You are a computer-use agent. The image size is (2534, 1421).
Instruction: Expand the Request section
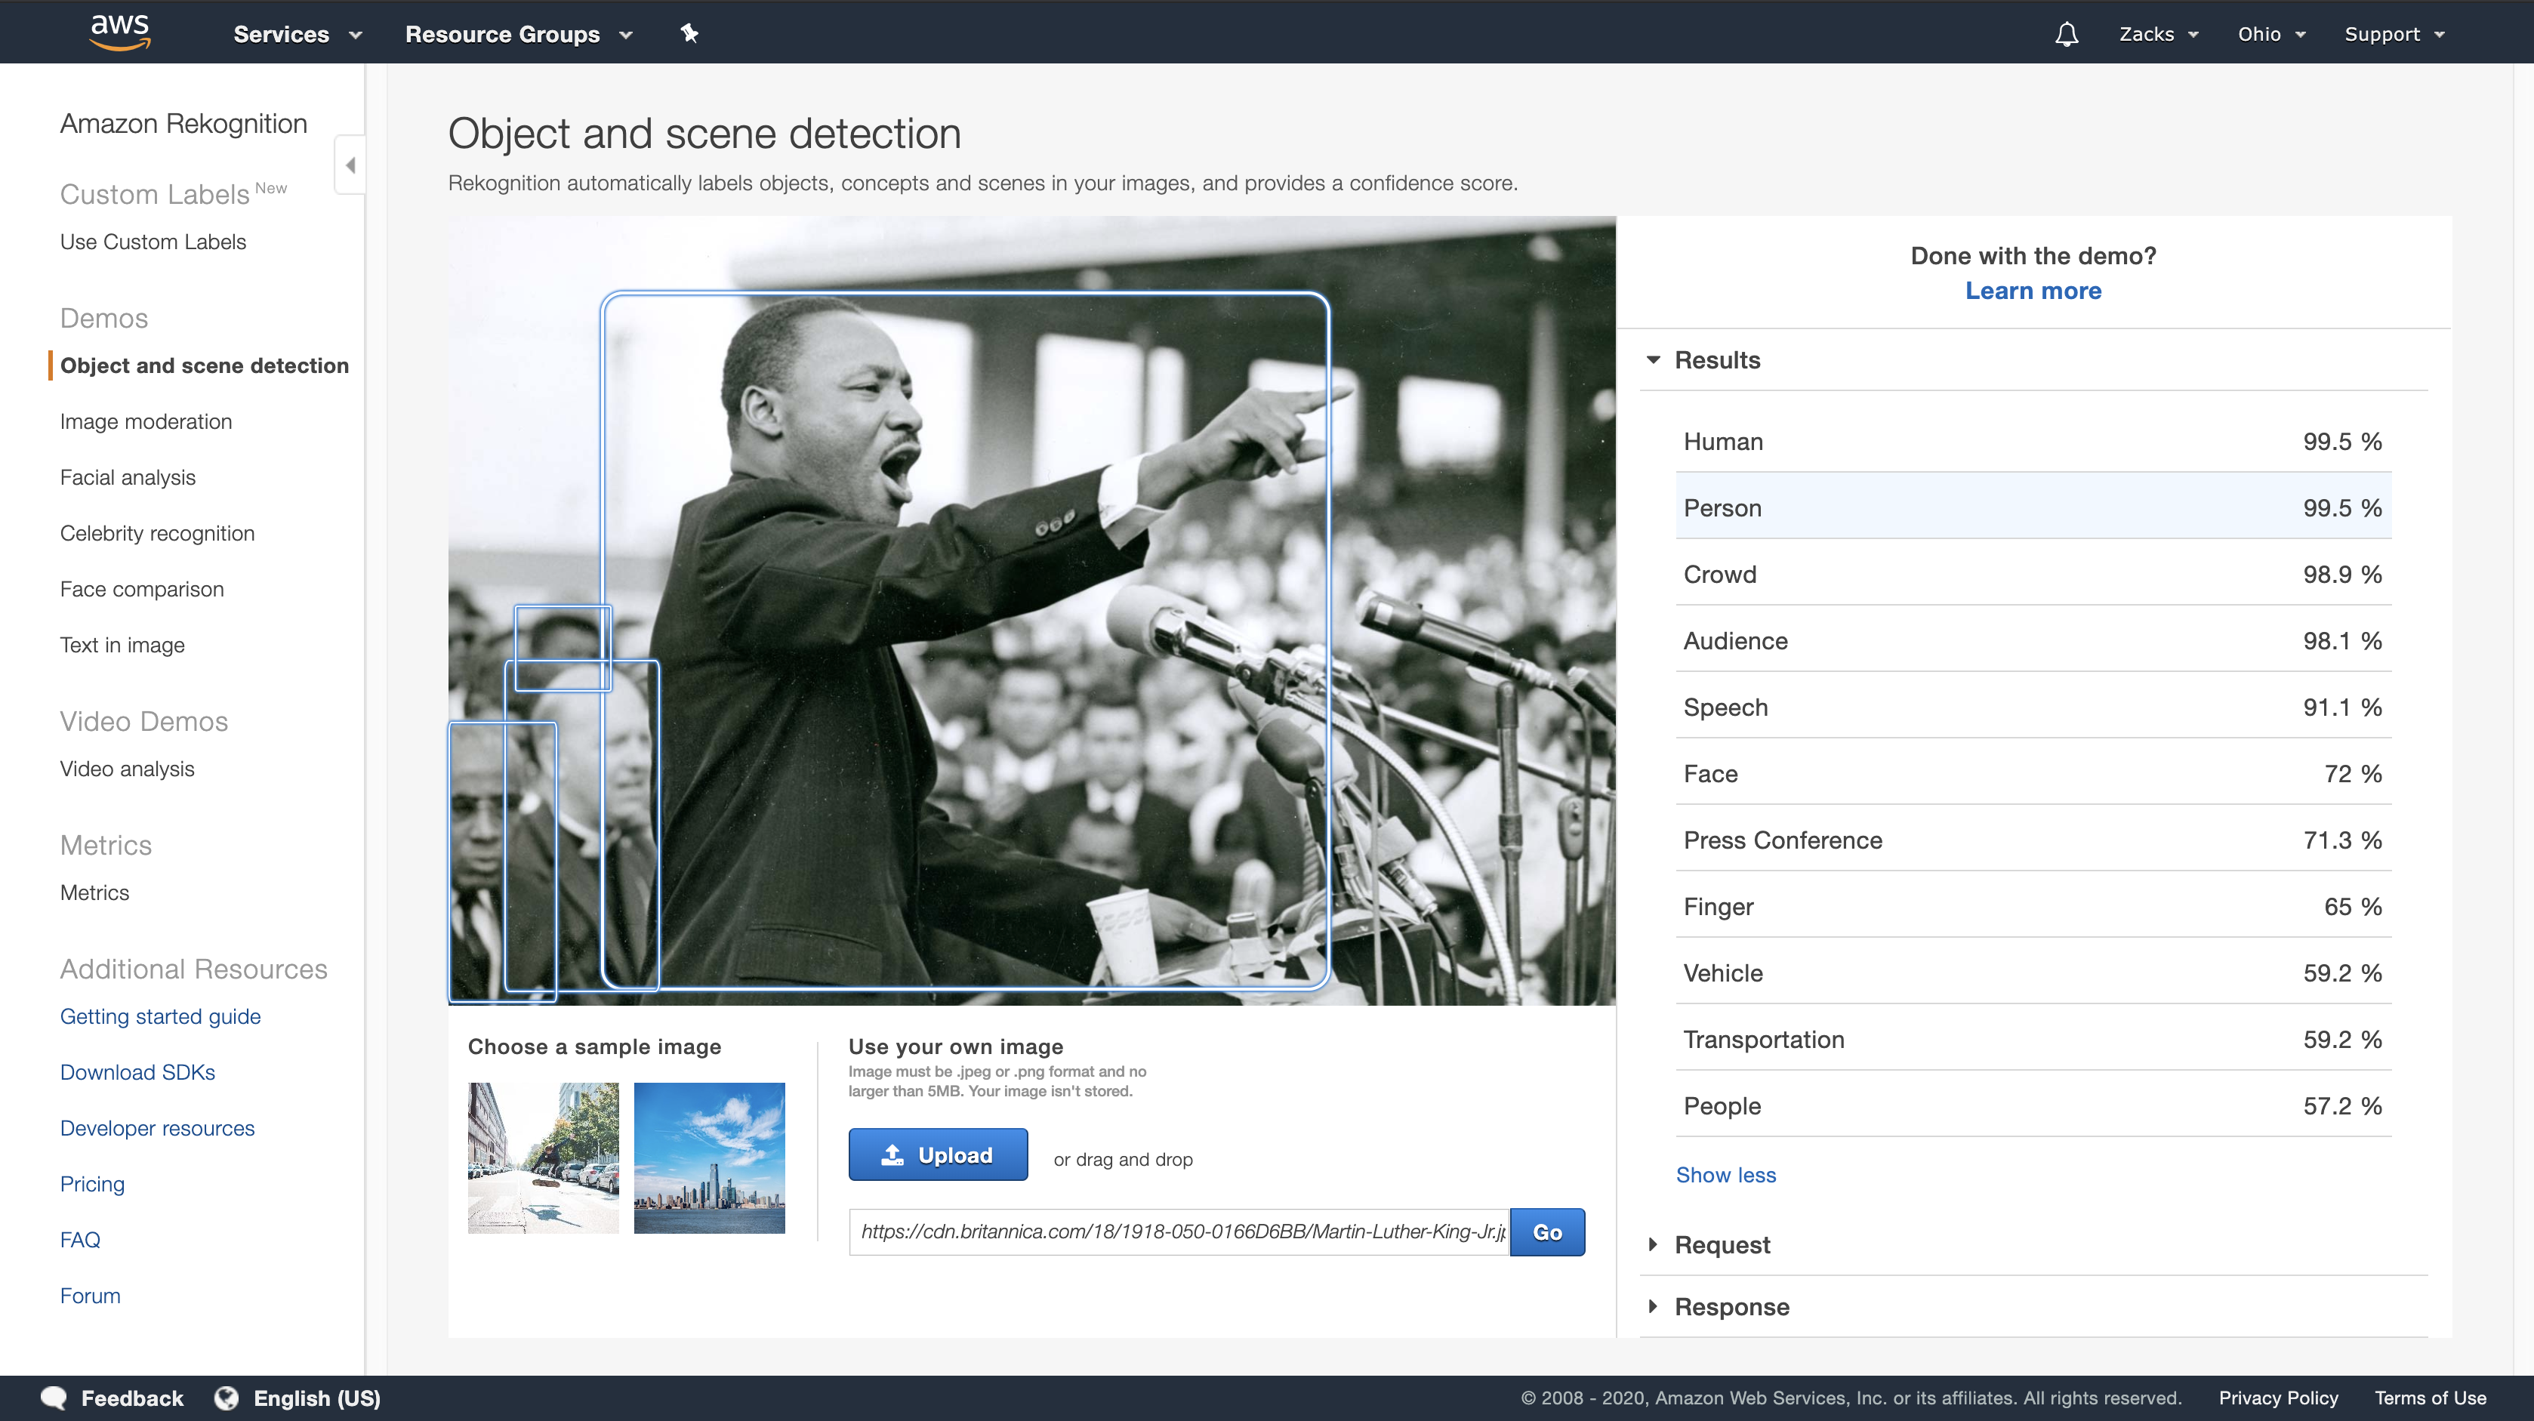pyautogui.click(x=1654, y=1245)
